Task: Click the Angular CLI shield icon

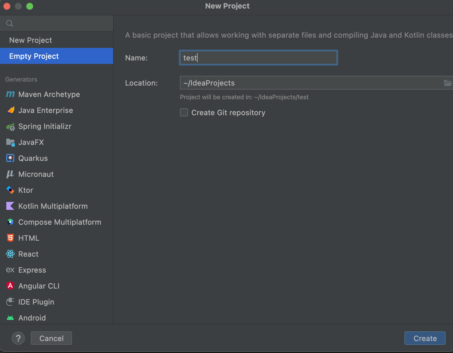Action: tap(10, 286)
